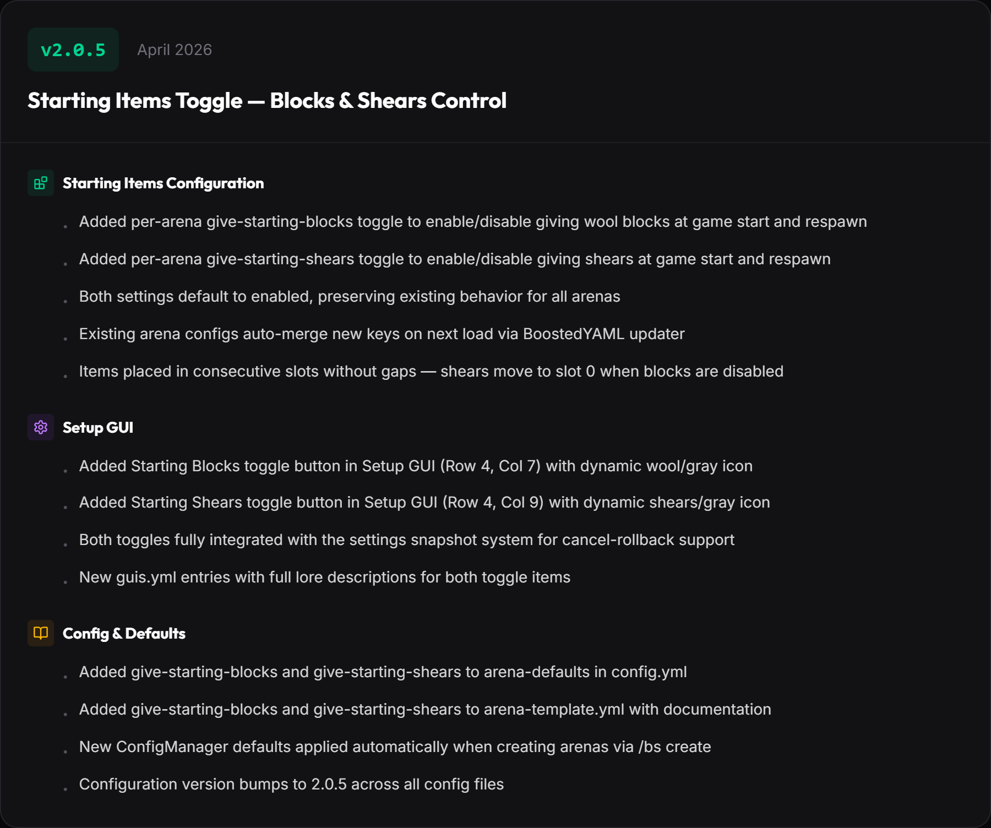Click the BoostedYAML updater auto-merge entry
This screenshot has width=991, height=828.
tap(382, 334)
